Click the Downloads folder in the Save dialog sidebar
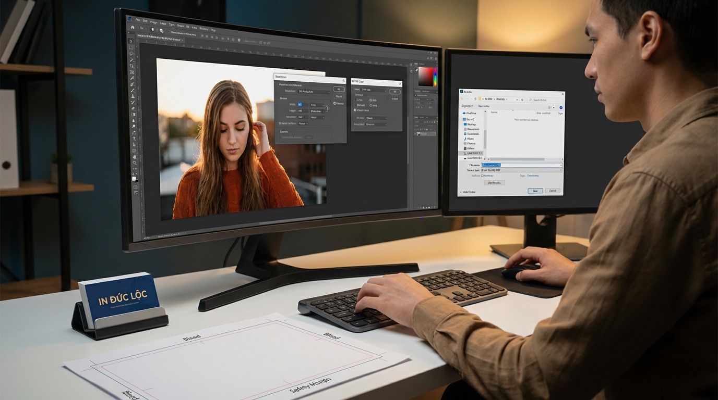This screenshot has width=718, height=400. (x=473, y=134)
